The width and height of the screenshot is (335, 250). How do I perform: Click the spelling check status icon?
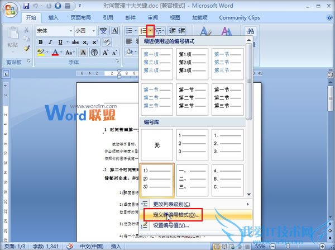point(69,246)
